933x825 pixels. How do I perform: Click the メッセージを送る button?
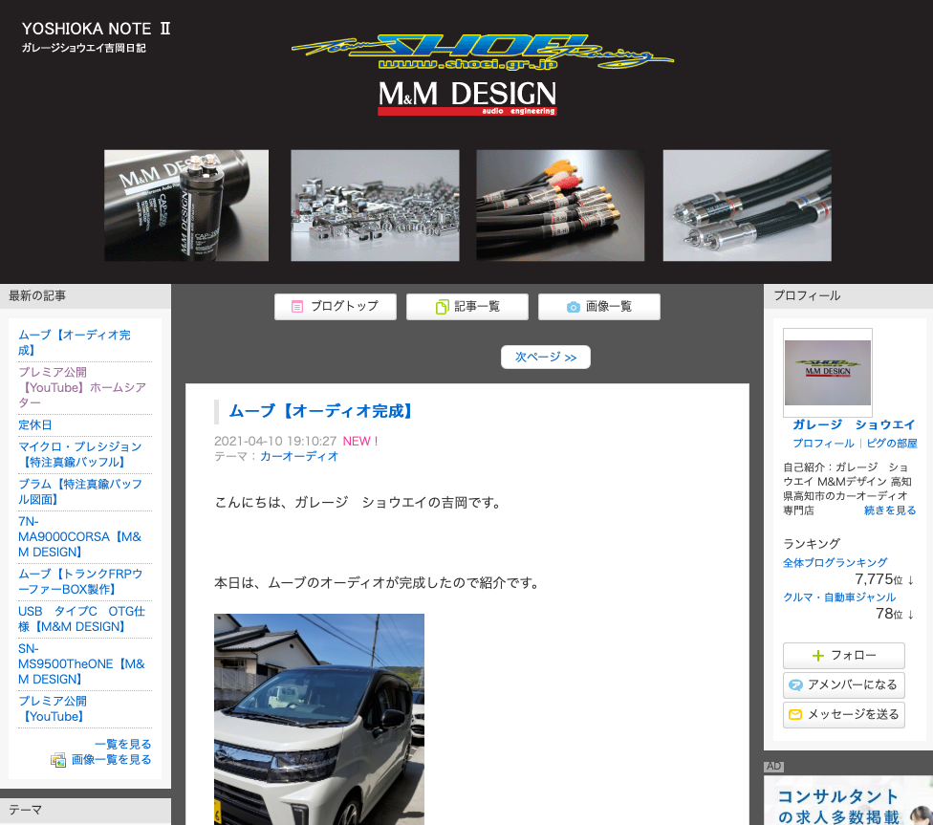pyautogui.click(x=844, y=715)
